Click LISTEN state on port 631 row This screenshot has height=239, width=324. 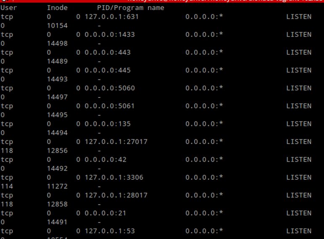tap(299, 17)
